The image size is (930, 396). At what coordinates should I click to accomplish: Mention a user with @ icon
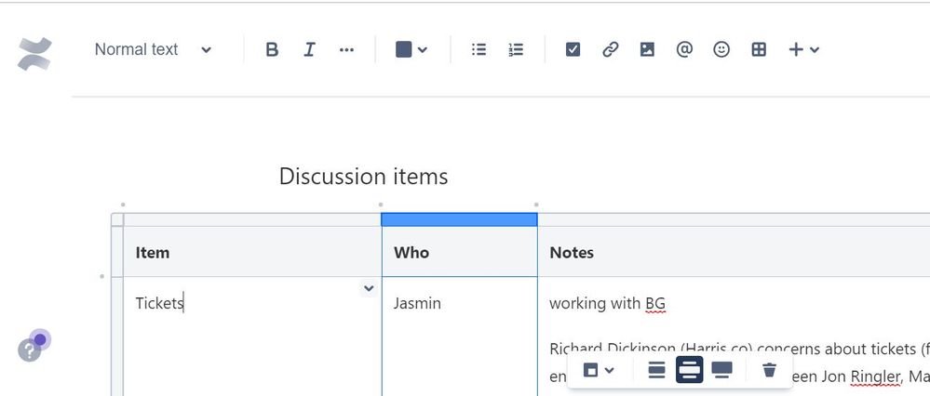click(x=684, y=49)
